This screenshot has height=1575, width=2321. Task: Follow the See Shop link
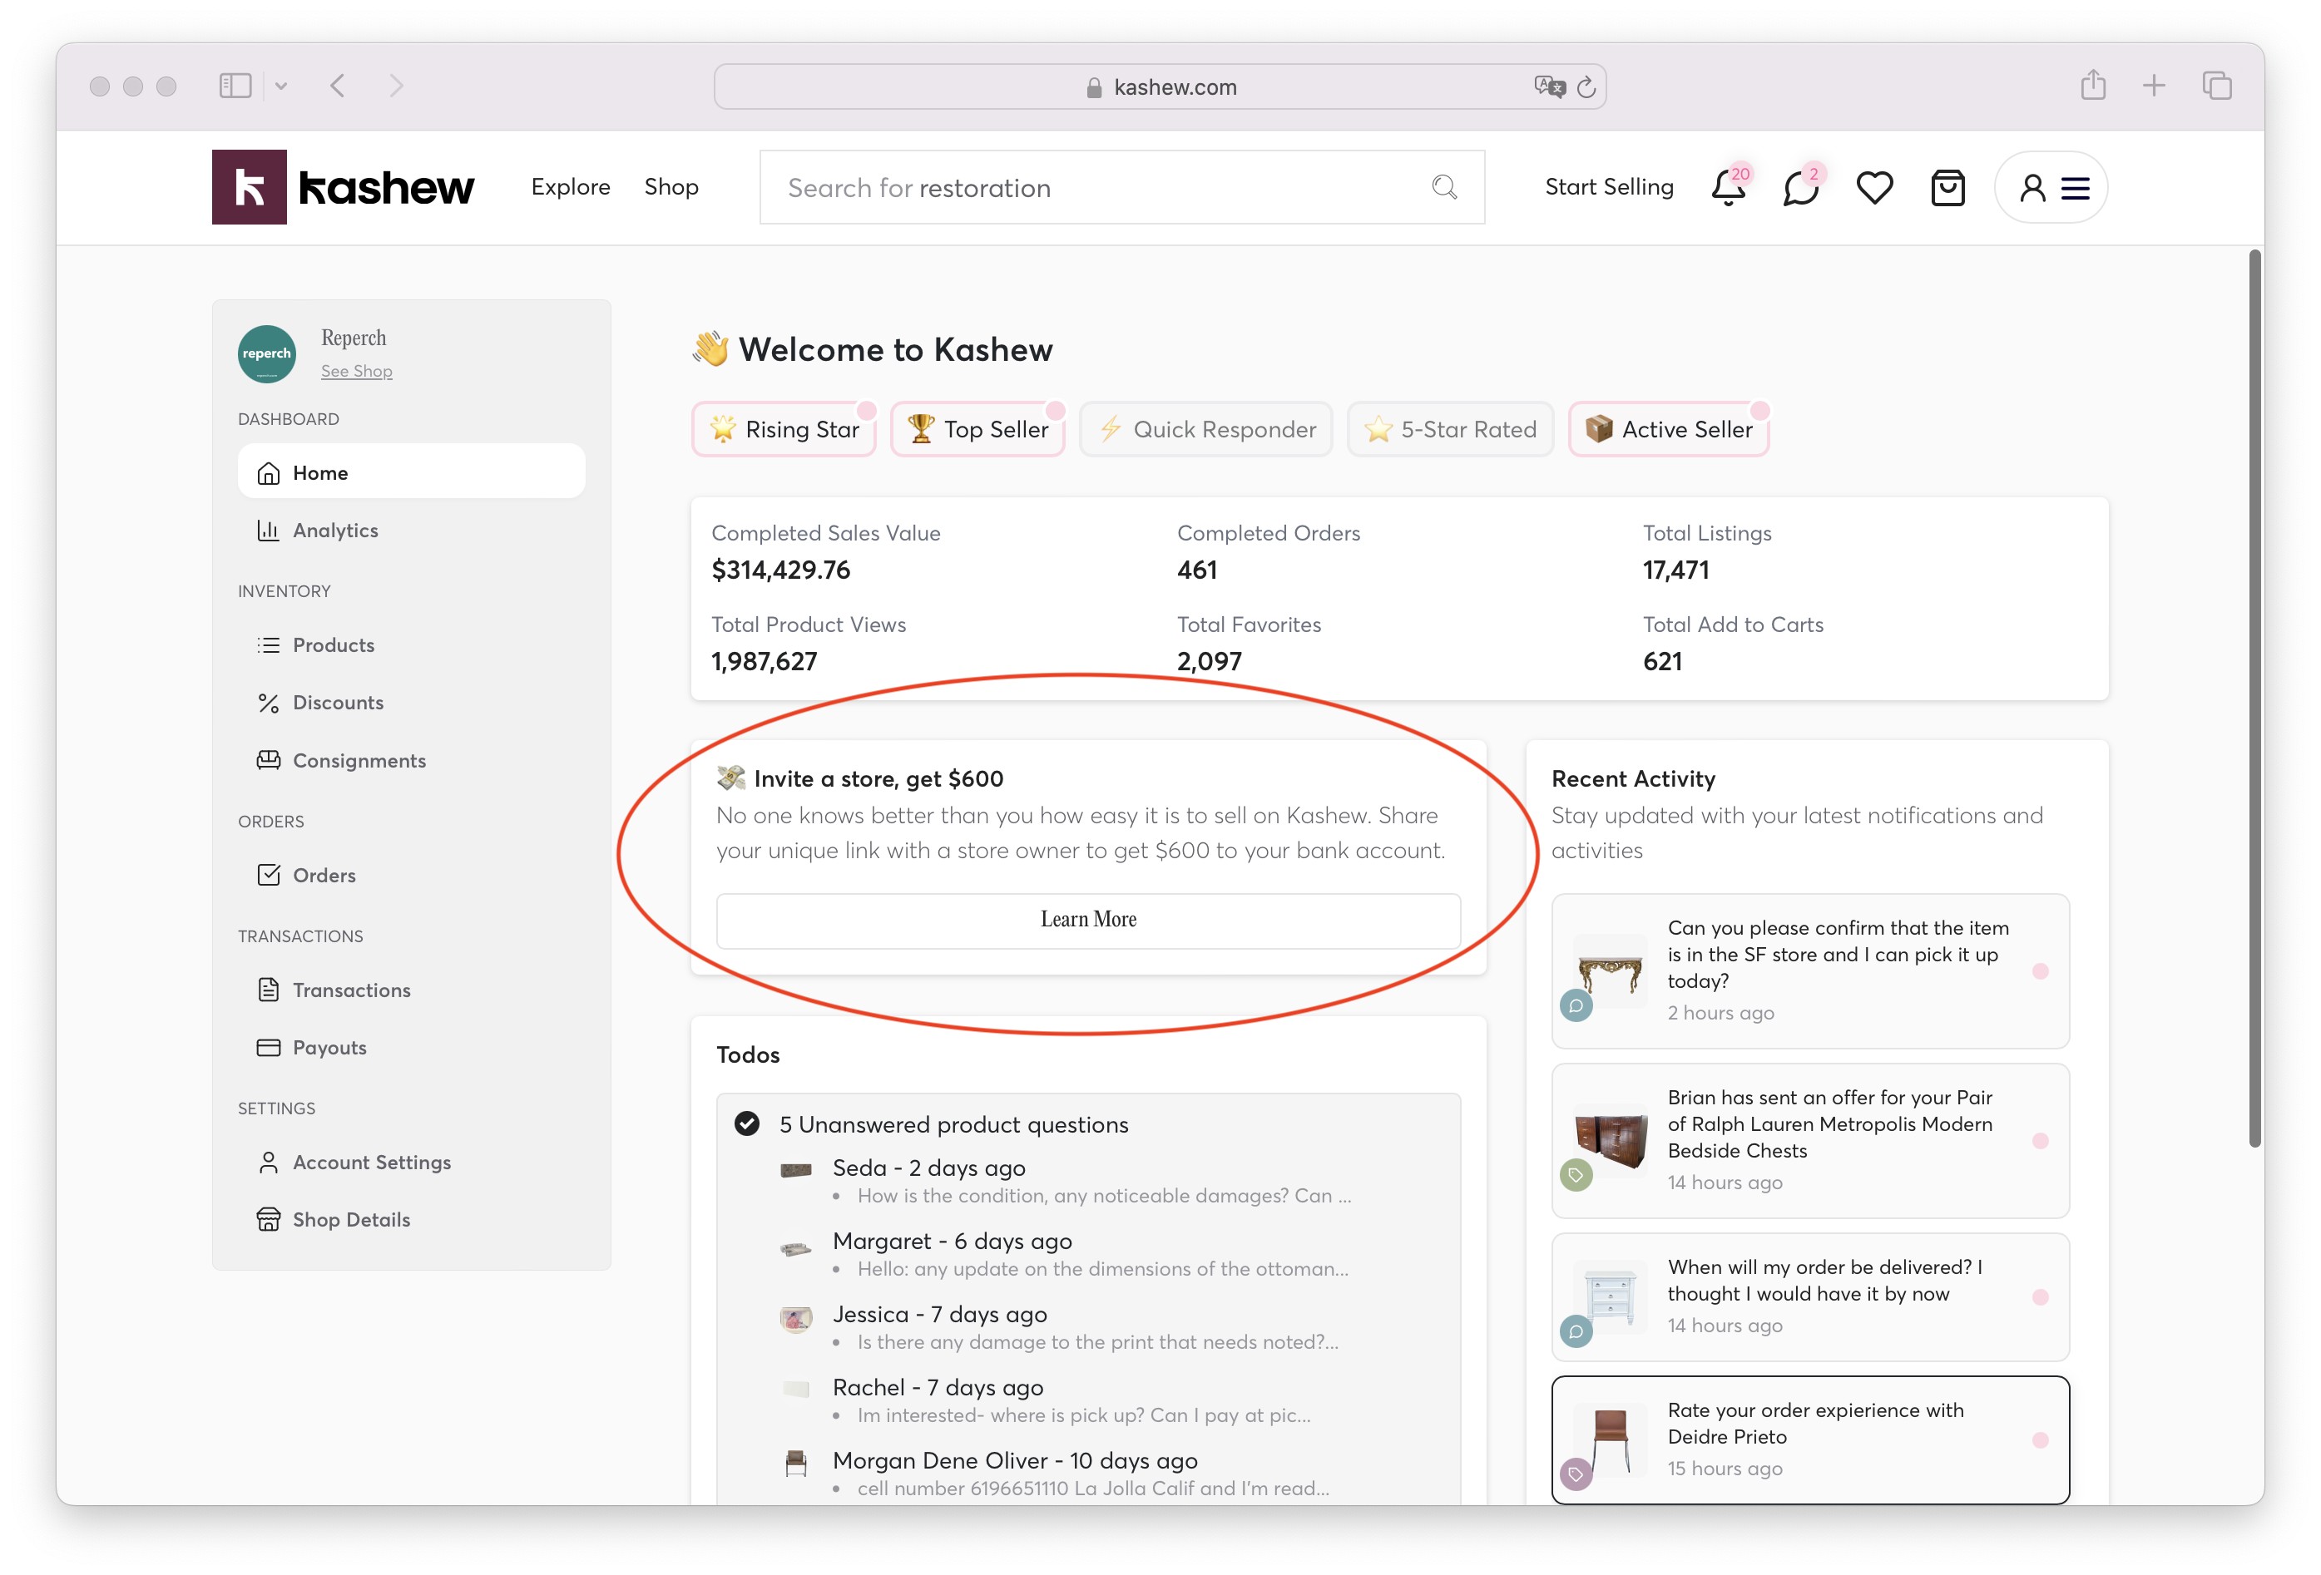coord(357,370)
